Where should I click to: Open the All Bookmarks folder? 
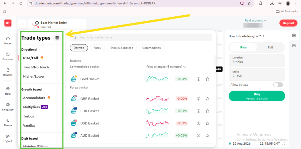pyautogui.click(x=287, y=11)
